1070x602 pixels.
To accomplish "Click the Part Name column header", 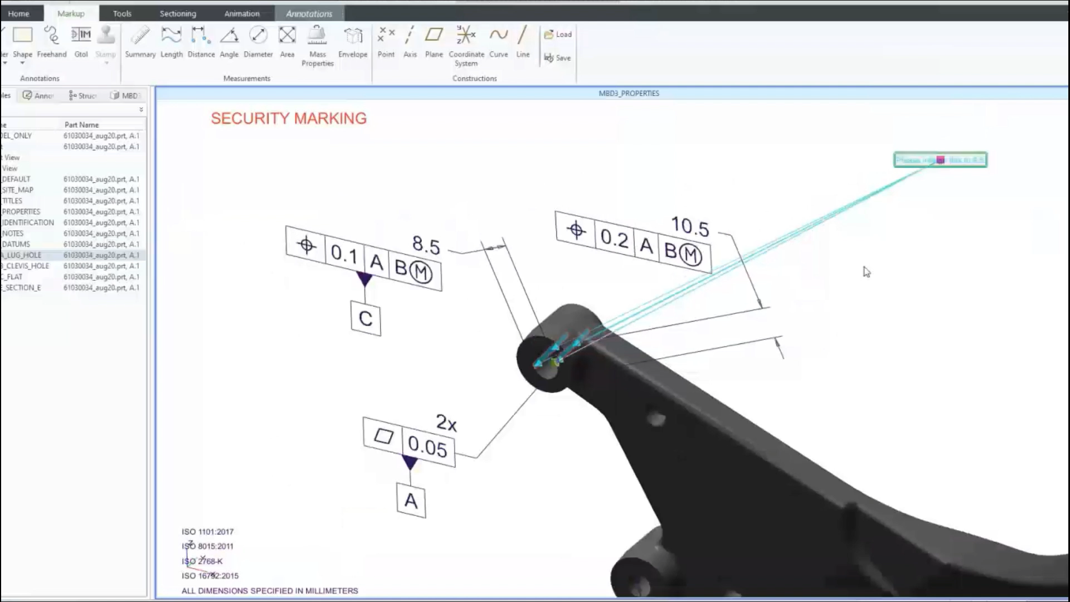I will point(81,125).
